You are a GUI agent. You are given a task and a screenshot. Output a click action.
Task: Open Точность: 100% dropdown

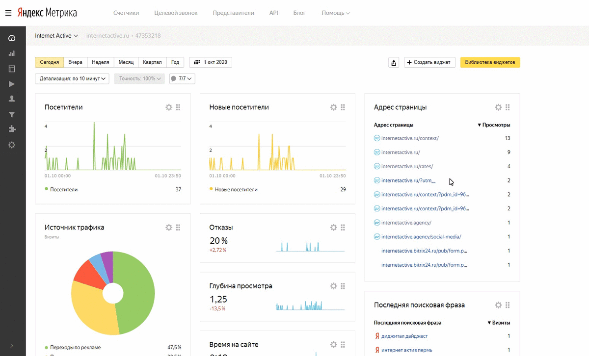pyautogui.click(x=139, y=78)
